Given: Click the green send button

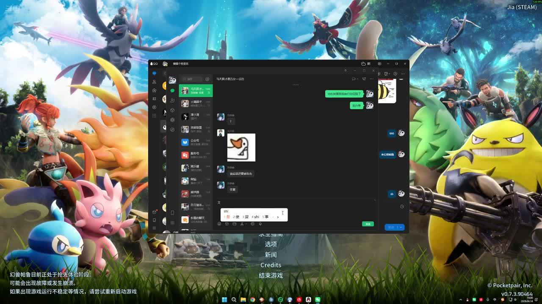Looking at the screenshot, I should coord(368,224).
